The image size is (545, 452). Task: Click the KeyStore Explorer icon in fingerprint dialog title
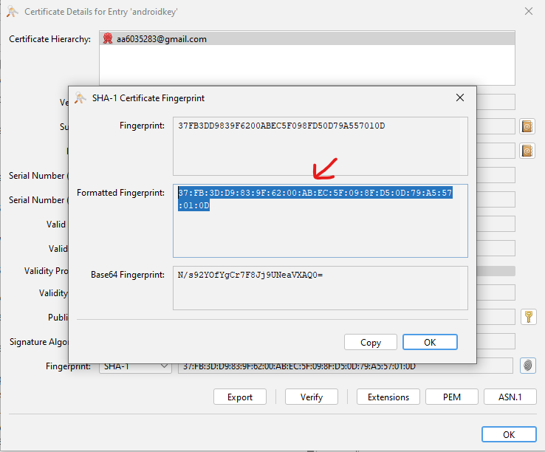80,97
